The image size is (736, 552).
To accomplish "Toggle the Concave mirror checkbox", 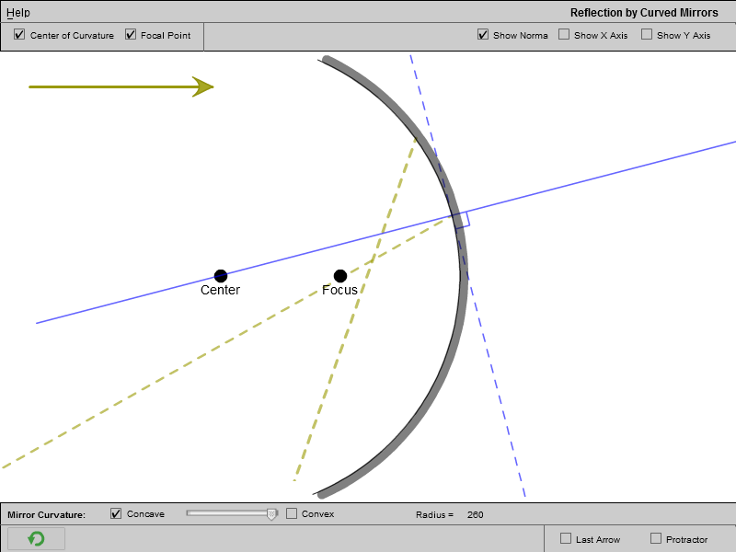I will coord(116,513).
